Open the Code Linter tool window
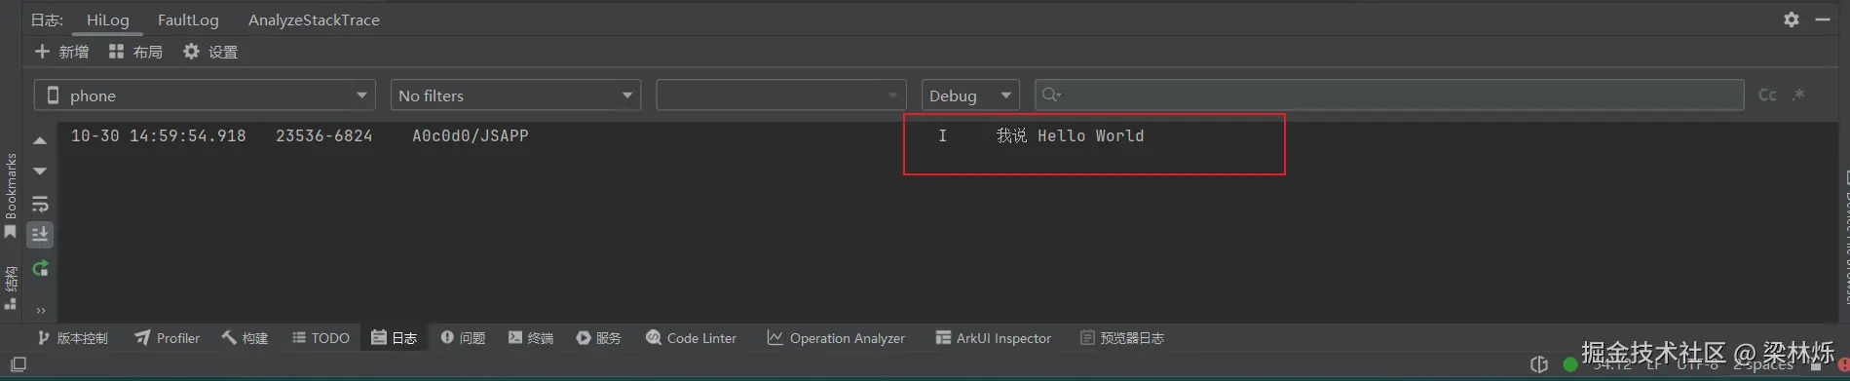This screenshot has height=381, width=1850. (x=691, y=338)
